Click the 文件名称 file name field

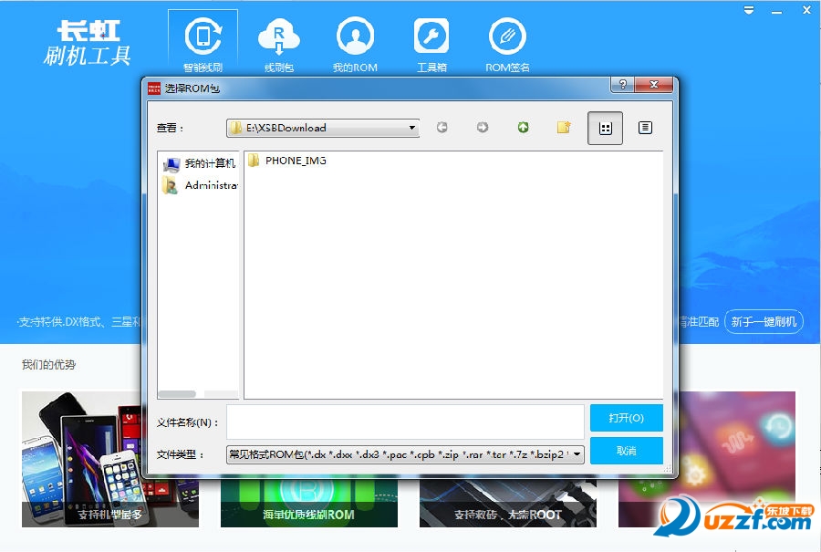click(405, 422)
